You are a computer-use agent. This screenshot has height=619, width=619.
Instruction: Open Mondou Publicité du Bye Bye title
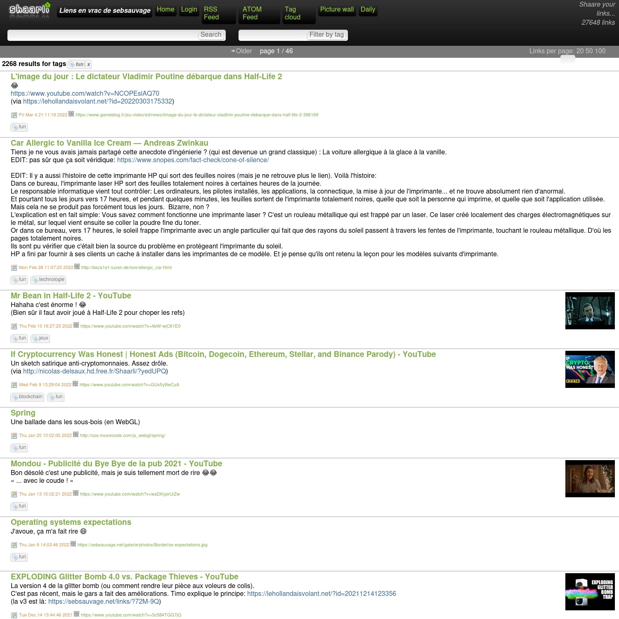(x=116, y=464)
